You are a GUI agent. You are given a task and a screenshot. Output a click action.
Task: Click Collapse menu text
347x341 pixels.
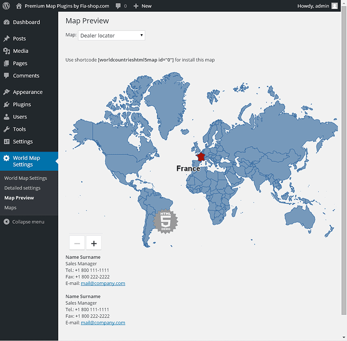pyautogui.click(x=28, y=221)
